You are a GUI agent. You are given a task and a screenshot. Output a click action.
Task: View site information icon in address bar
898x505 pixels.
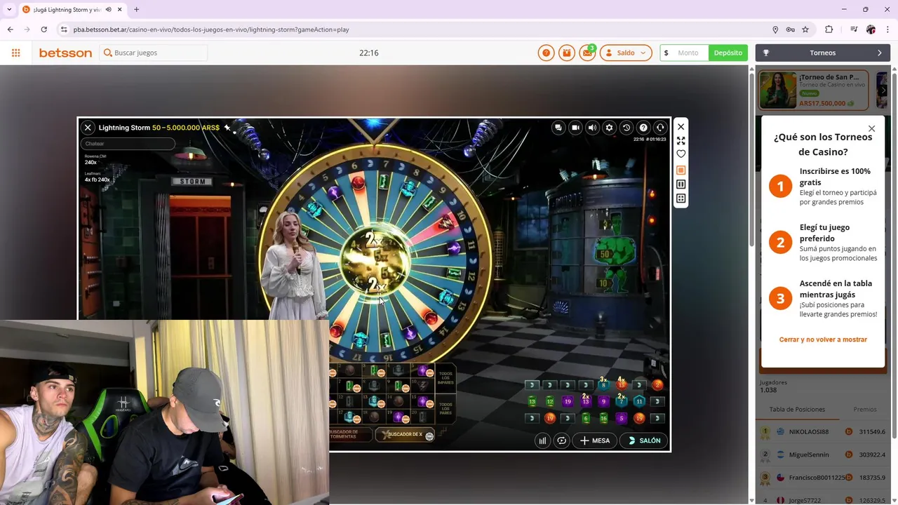pyautogui.click(x=64, y=29)
